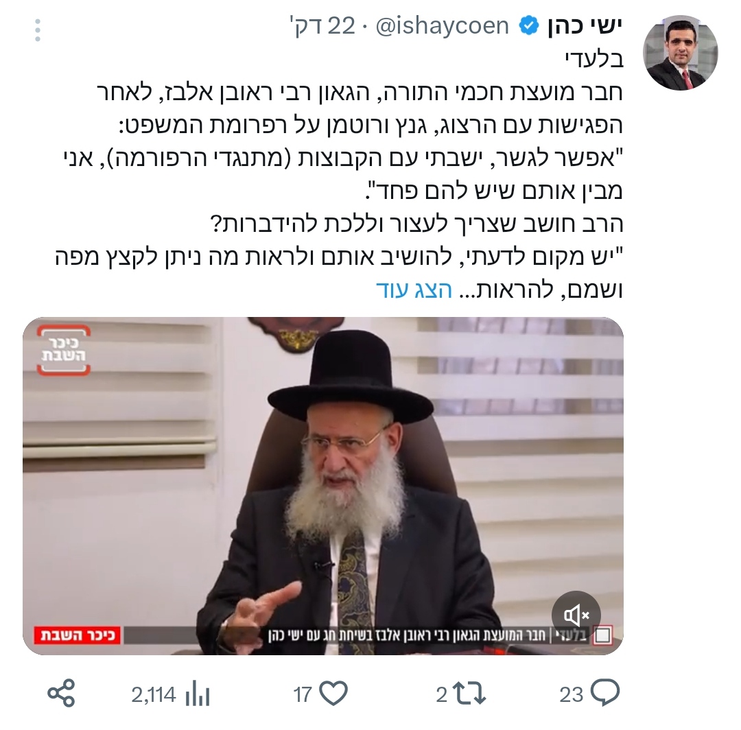741x730 pixels.
Task: Expand tweet with 'הצג עוד' link
Action: coord(414,289)
